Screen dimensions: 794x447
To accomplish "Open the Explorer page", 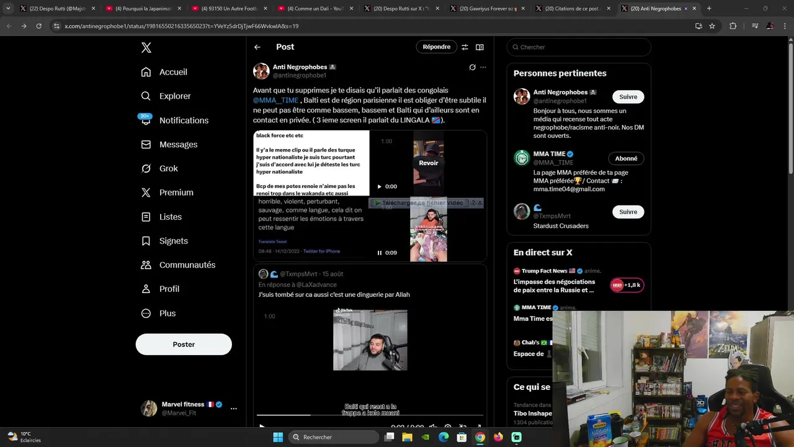I will (x=166, y=96).
